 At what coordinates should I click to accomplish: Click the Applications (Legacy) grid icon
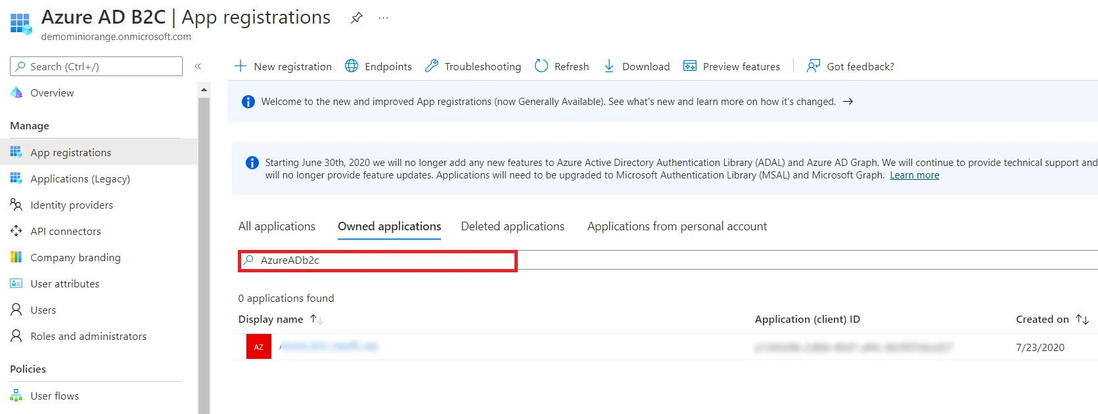[16, 178]
